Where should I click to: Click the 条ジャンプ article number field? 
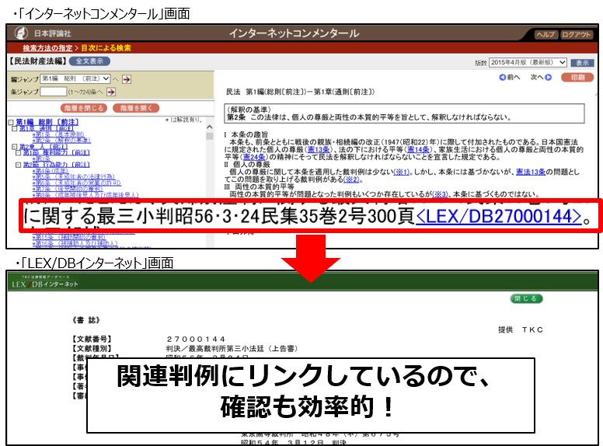(53, 92)
